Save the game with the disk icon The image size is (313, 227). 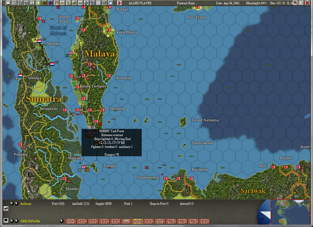[x=8, y=2]
